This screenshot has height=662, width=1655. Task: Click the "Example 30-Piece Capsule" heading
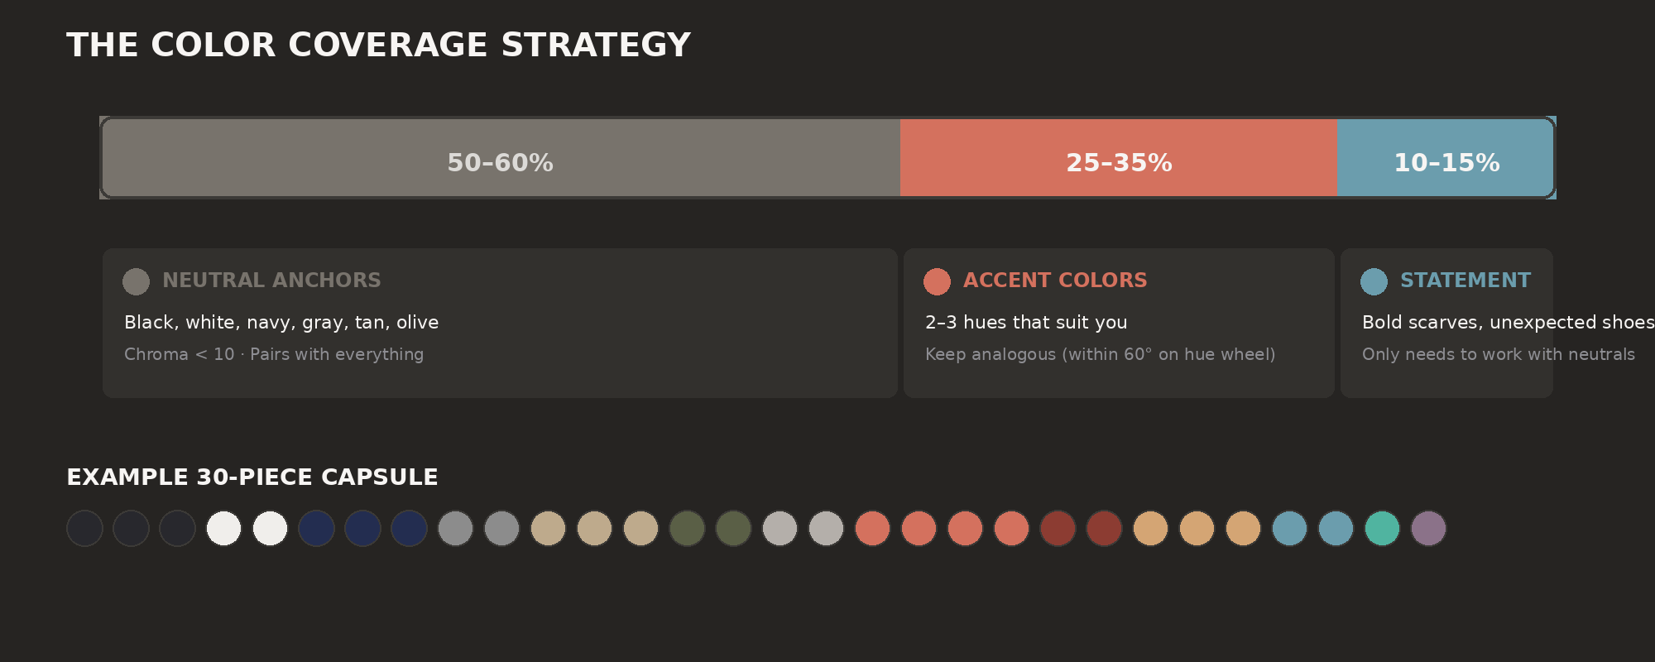tap(252, 477)
